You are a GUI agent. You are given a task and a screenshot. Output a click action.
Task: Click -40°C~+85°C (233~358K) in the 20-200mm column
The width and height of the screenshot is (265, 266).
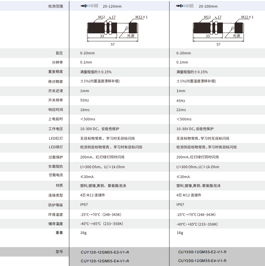(197, 224)
